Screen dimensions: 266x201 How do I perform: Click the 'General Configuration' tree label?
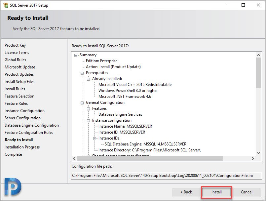pos(105,102)
